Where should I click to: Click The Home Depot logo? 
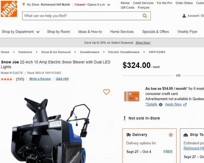9,9
